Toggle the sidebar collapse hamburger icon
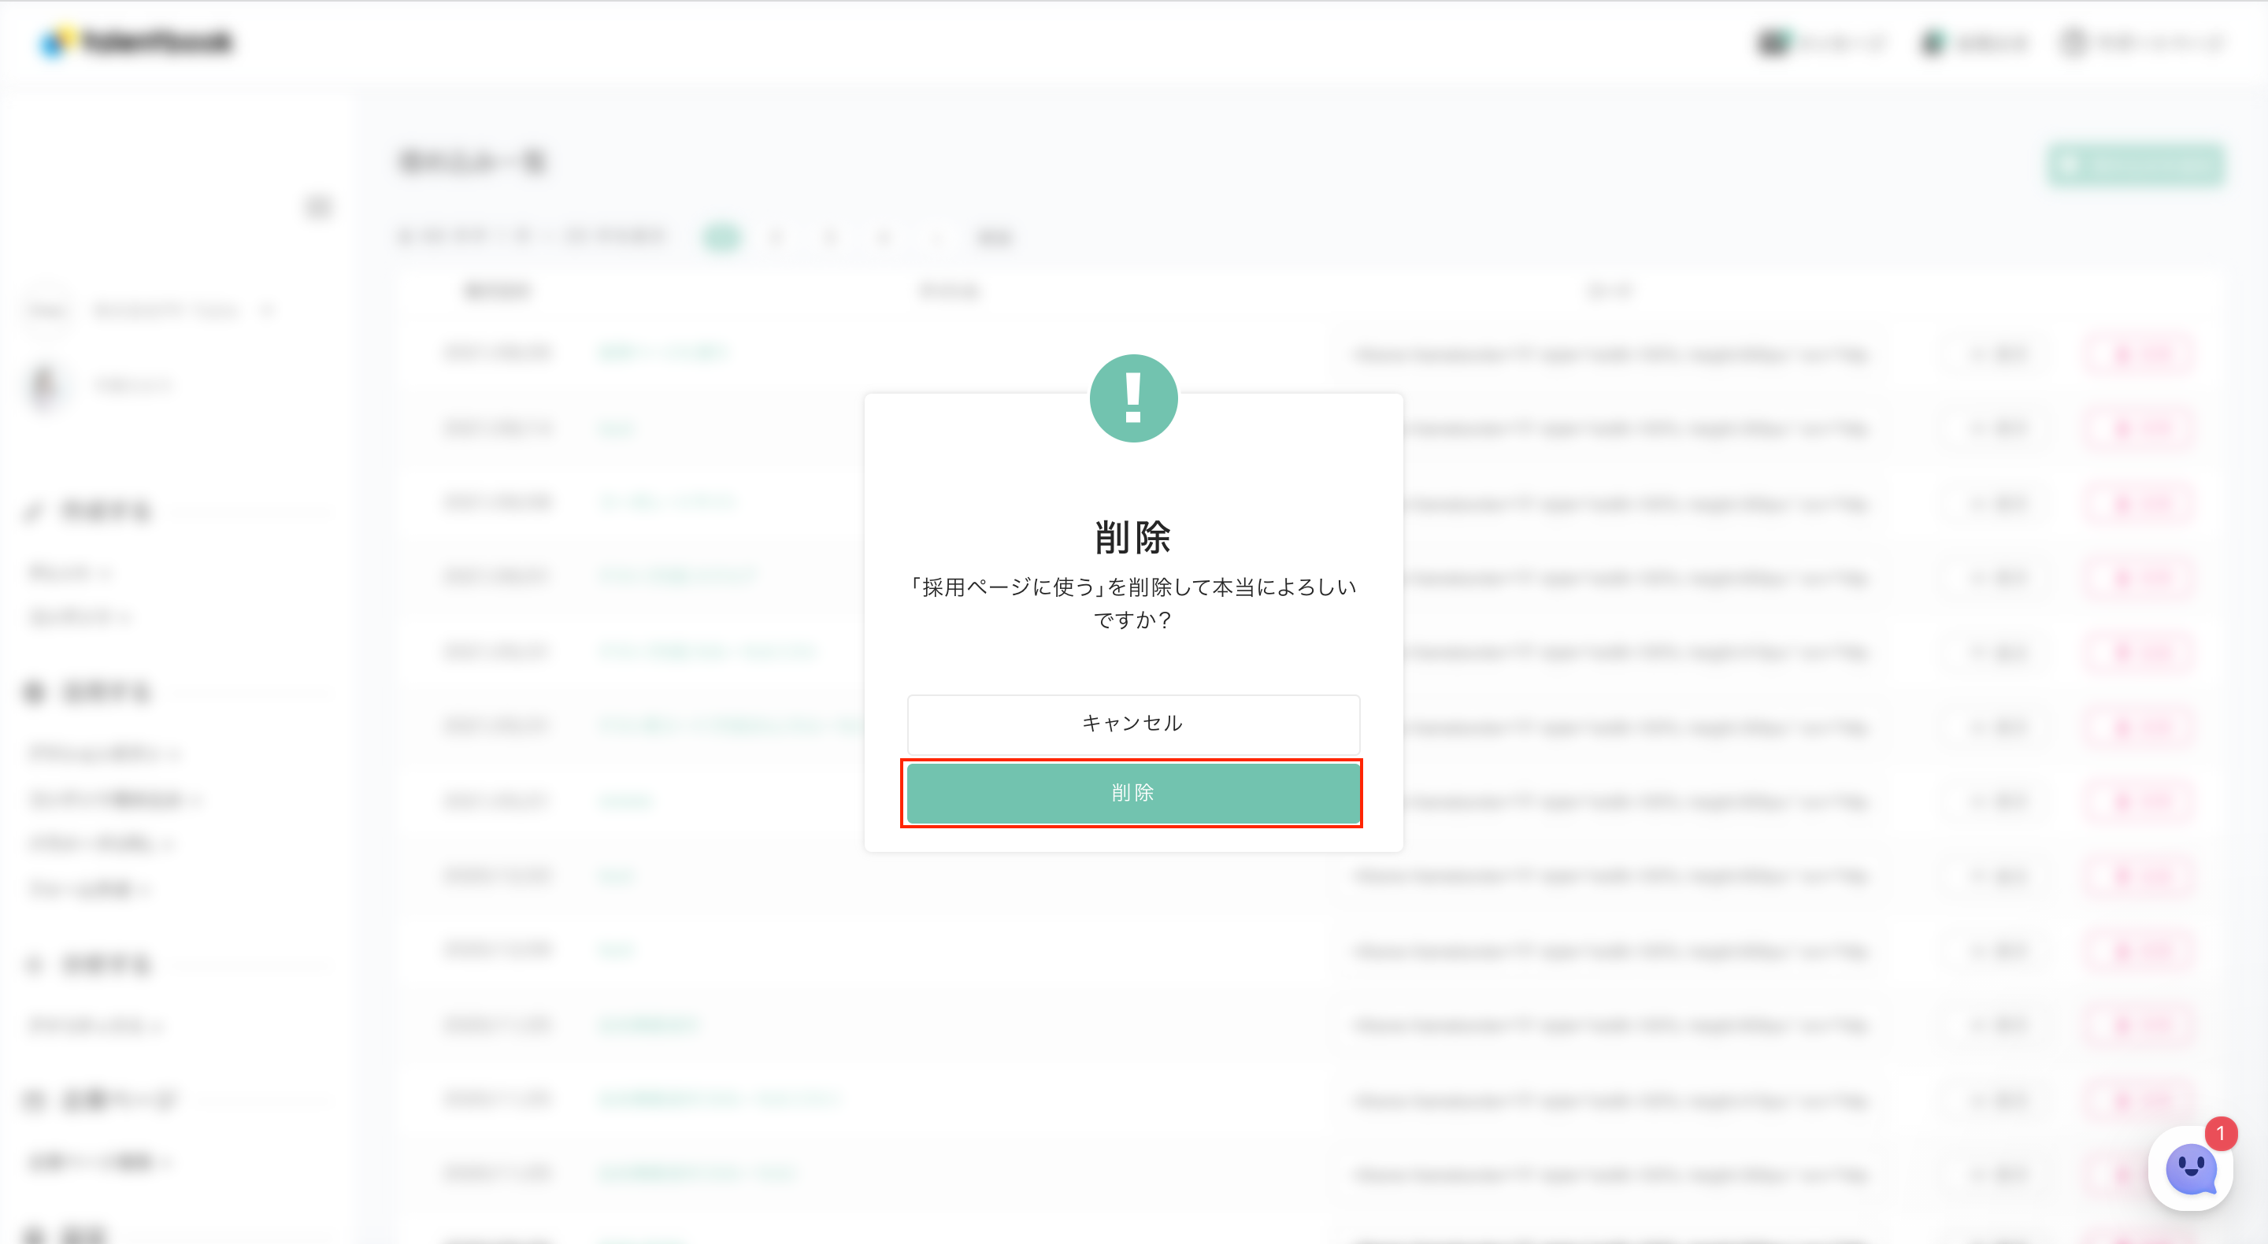 [318, 206]
